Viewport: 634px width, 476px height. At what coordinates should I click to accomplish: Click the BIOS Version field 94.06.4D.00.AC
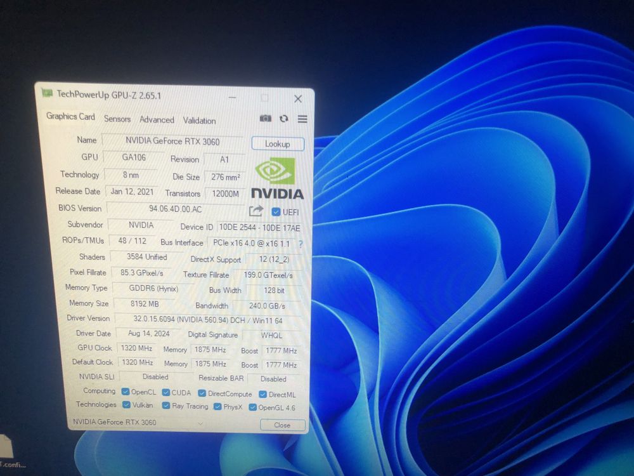click(x=176, y=209)
